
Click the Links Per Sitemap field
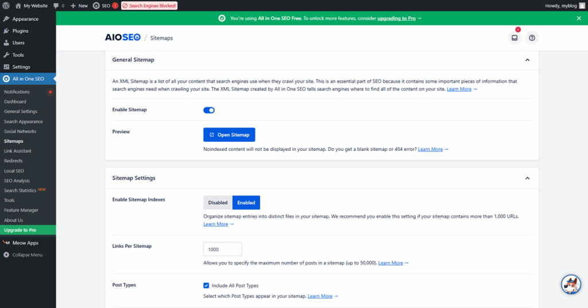point(222,249)
